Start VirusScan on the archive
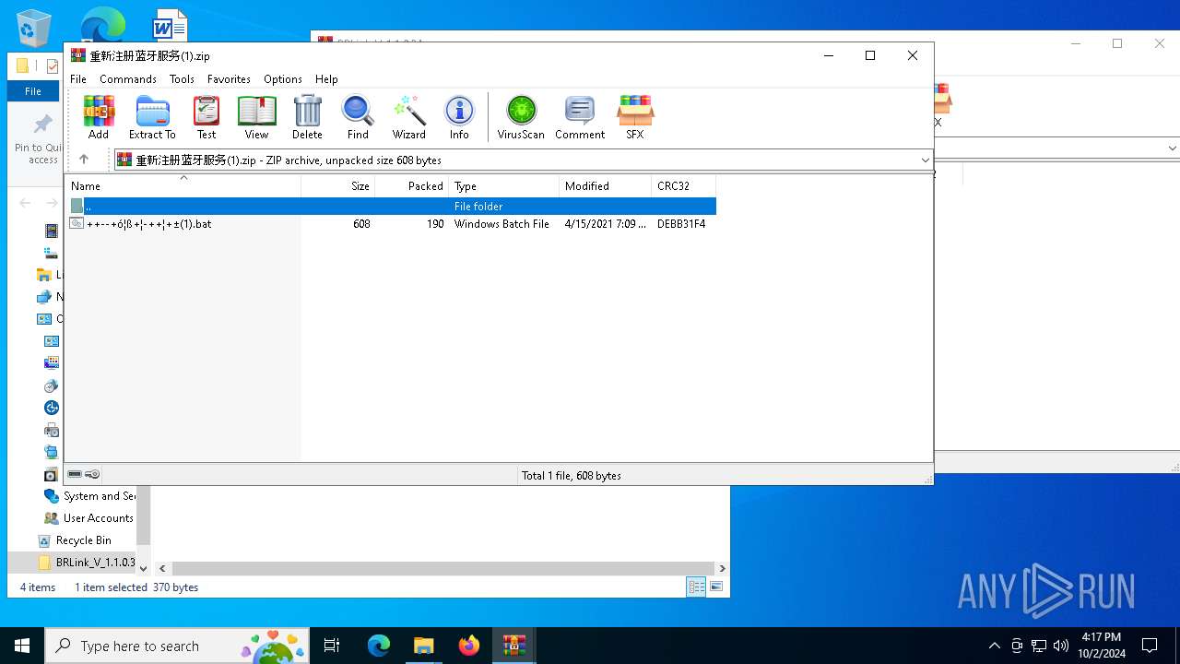1180x664 pixels. tap(521, 117)
